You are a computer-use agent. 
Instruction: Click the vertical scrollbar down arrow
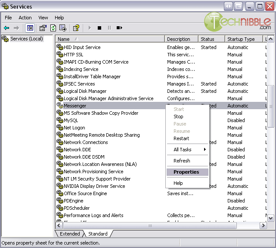click(x=271, y=218)
